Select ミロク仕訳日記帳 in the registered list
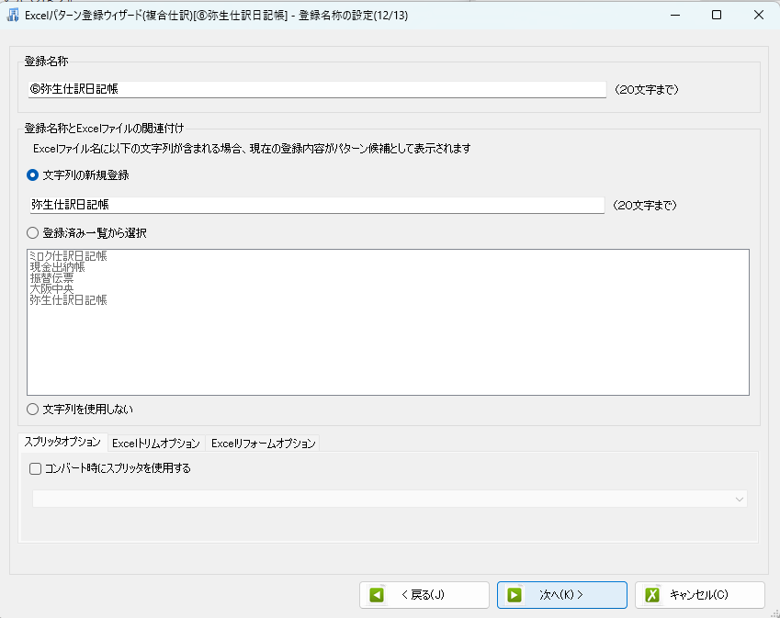The height and width of the screenshot is (618, 780). (68, 256)
